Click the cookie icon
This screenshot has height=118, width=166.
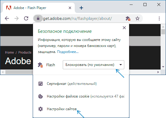coord(41,96)
